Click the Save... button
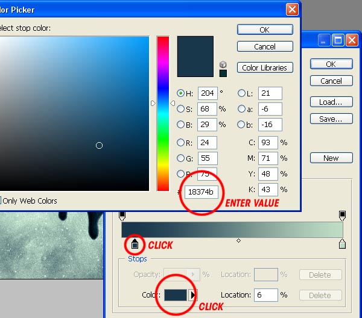 [x=331, y=119]
